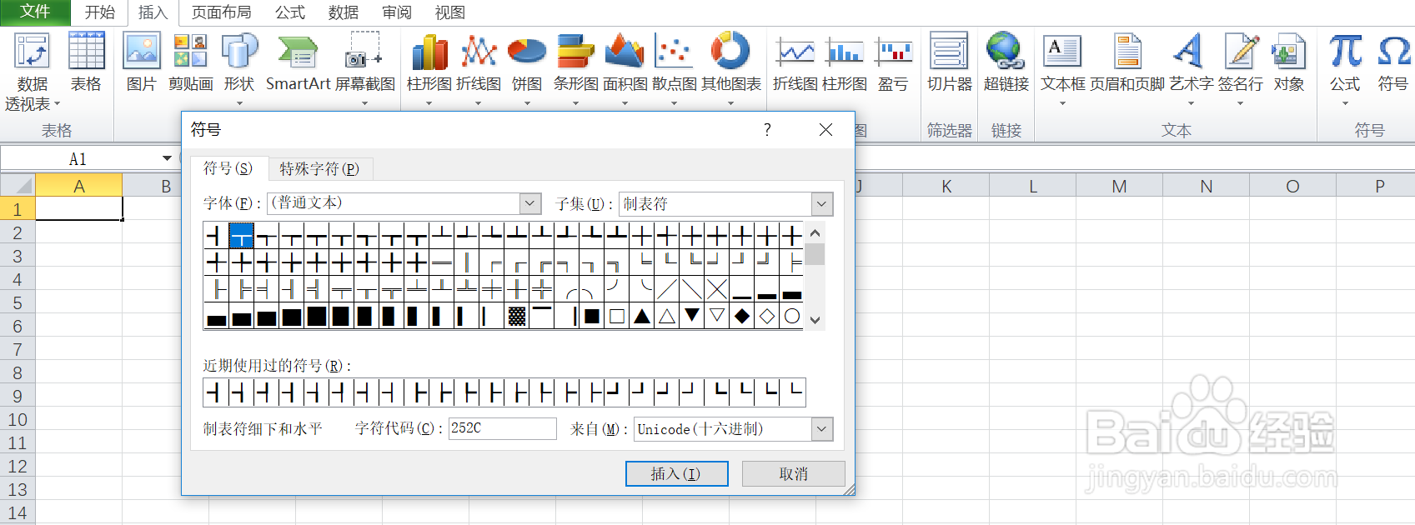1415x525 pixels.
Task: Insert a 折线图 sparkline
Action: pyautogui.click(x=795, y=62)
